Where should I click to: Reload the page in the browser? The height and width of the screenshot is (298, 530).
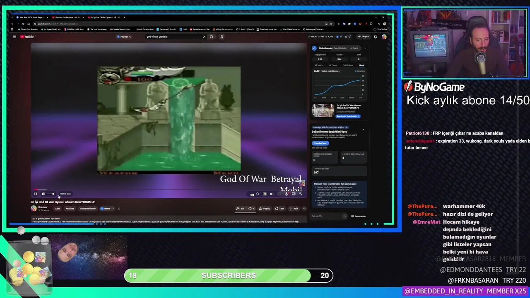(23, 24)
